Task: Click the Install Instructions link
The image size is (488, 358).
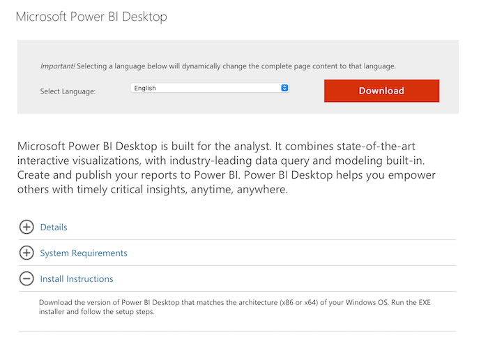Action: coord(77,279)
